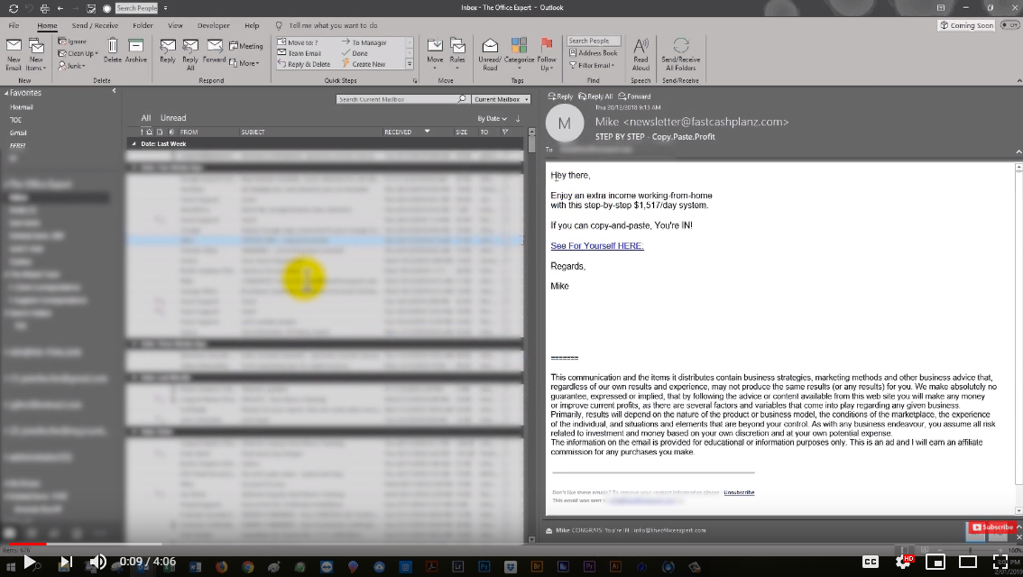Open the Categorize color menu
The height and width of the screenshot is (577, 1023).
click(x=520, y=54)
